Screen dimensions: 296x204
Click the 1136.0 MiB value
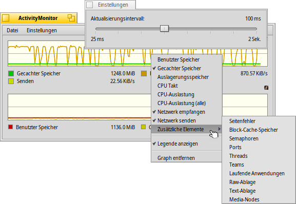pyautogui.click(x=123, y=127)
